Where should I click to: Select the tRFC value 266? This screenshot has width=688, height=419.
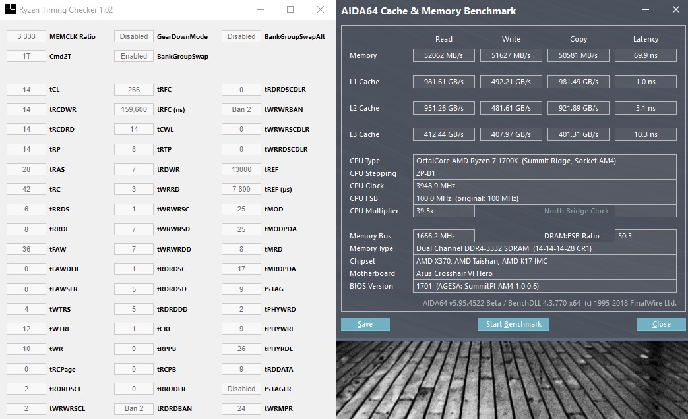[x=134, y=90]
